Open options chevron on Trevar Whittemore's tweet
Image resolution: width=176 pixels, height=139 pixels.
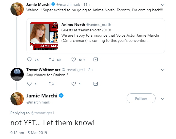(x=163, y=70)
